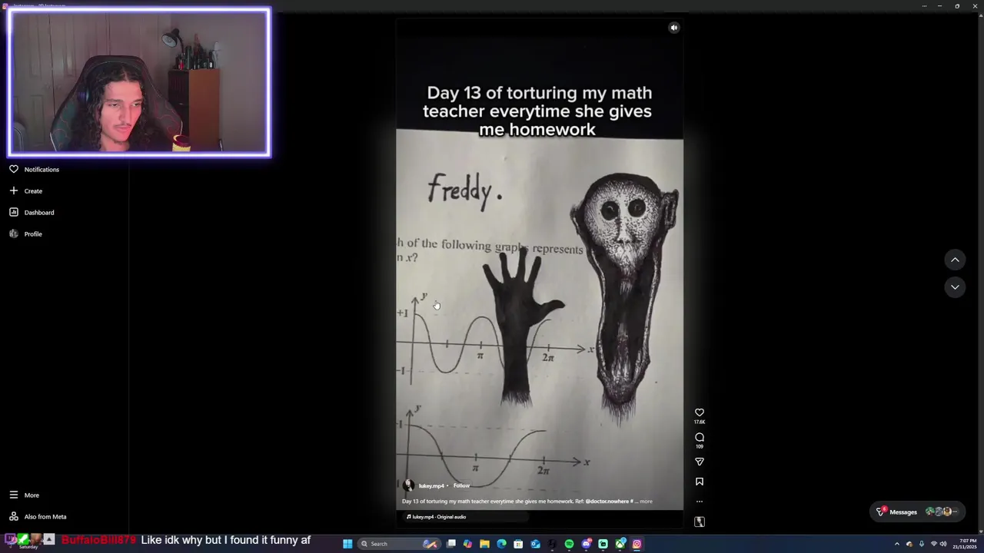Expand caption with 'more' link
The height and width of the screenshot is (553, 984).
pos(646,502)
